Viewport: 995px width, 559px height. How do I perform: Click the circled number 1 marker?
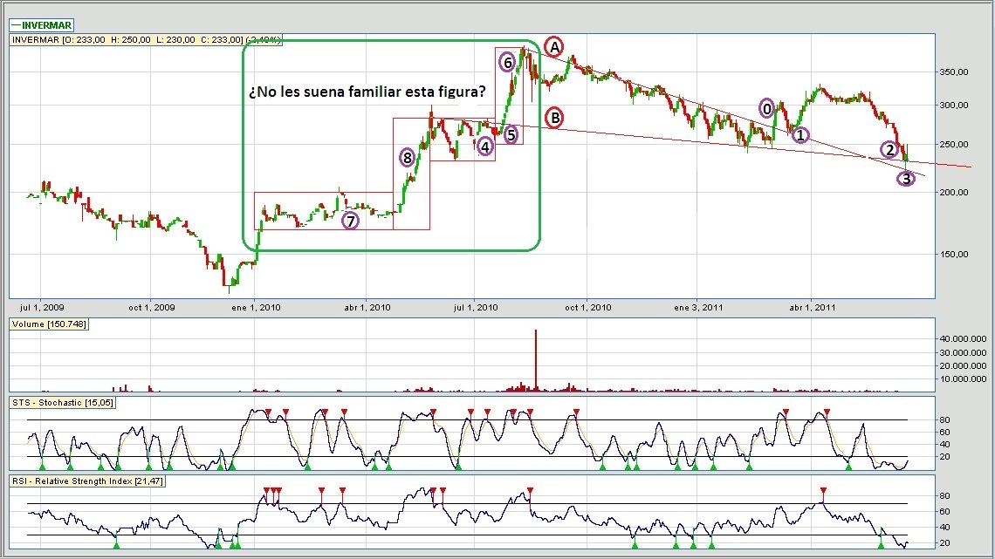[800, 134]
